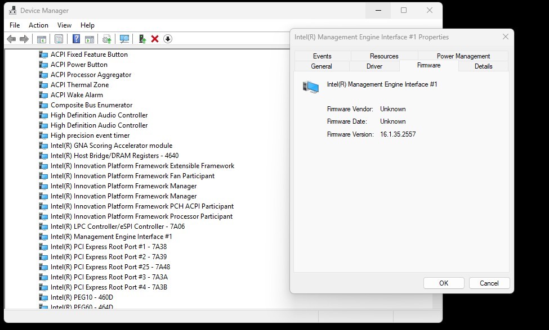Open the Help menu
The height and width of the screenshot is (330, 549).
[87, 25]
